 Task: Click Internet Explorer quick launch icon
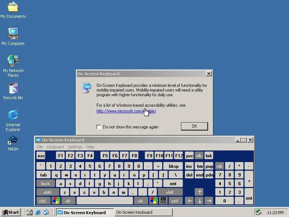[x=38, y=212]
